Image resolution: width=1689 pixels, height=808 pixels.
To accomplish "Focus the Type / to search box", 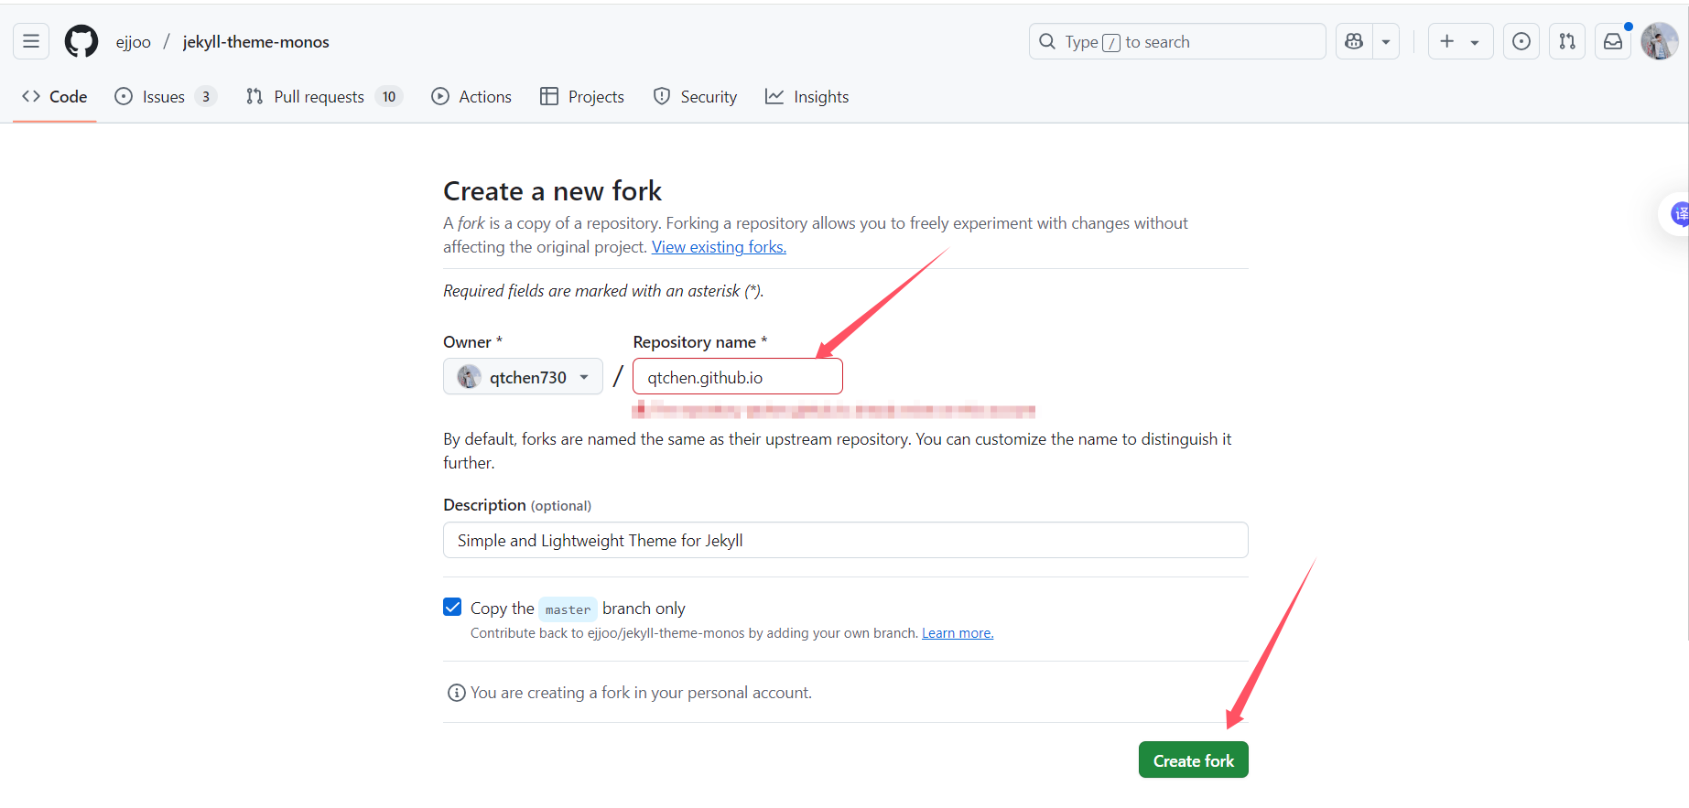I will tap(1177, 41).
